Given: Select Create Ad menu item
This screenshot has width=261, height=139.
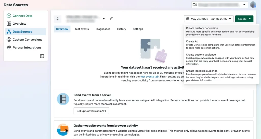Looking at the screenshot, I should tap(221, 44).
